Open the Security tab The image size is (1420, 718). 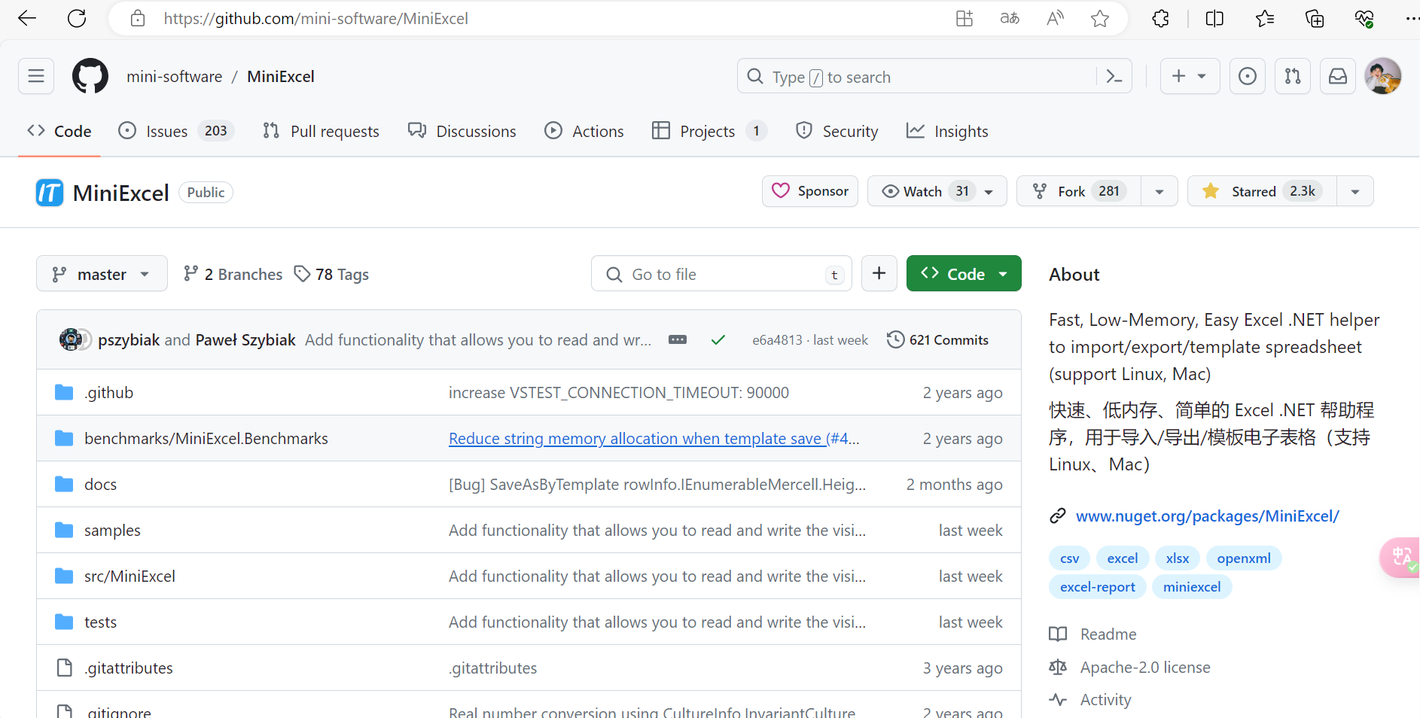point(837,131)
